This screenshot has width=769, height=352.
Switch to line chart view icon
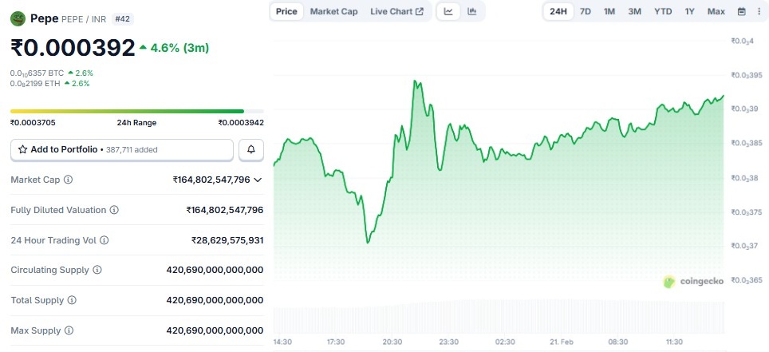(x=448, y=11)
